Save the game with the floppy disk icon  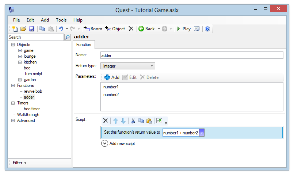coord(32,29)
